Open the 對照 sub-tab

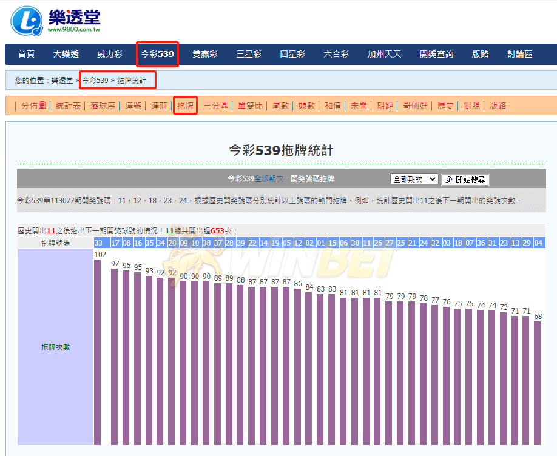471,106
